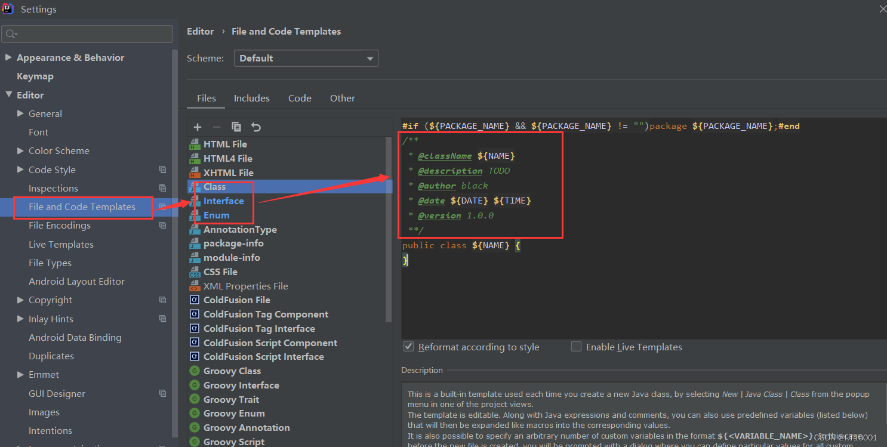Select the Class template row
This screenshot has height=447, width=887.
(x=289, y=187)
